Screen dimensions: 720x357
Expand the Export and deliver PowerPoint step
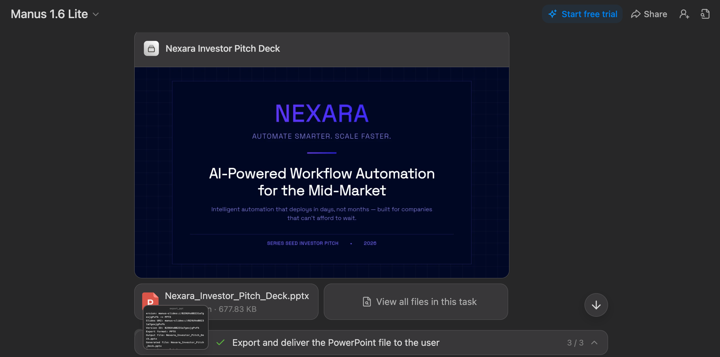coord(335,343)
